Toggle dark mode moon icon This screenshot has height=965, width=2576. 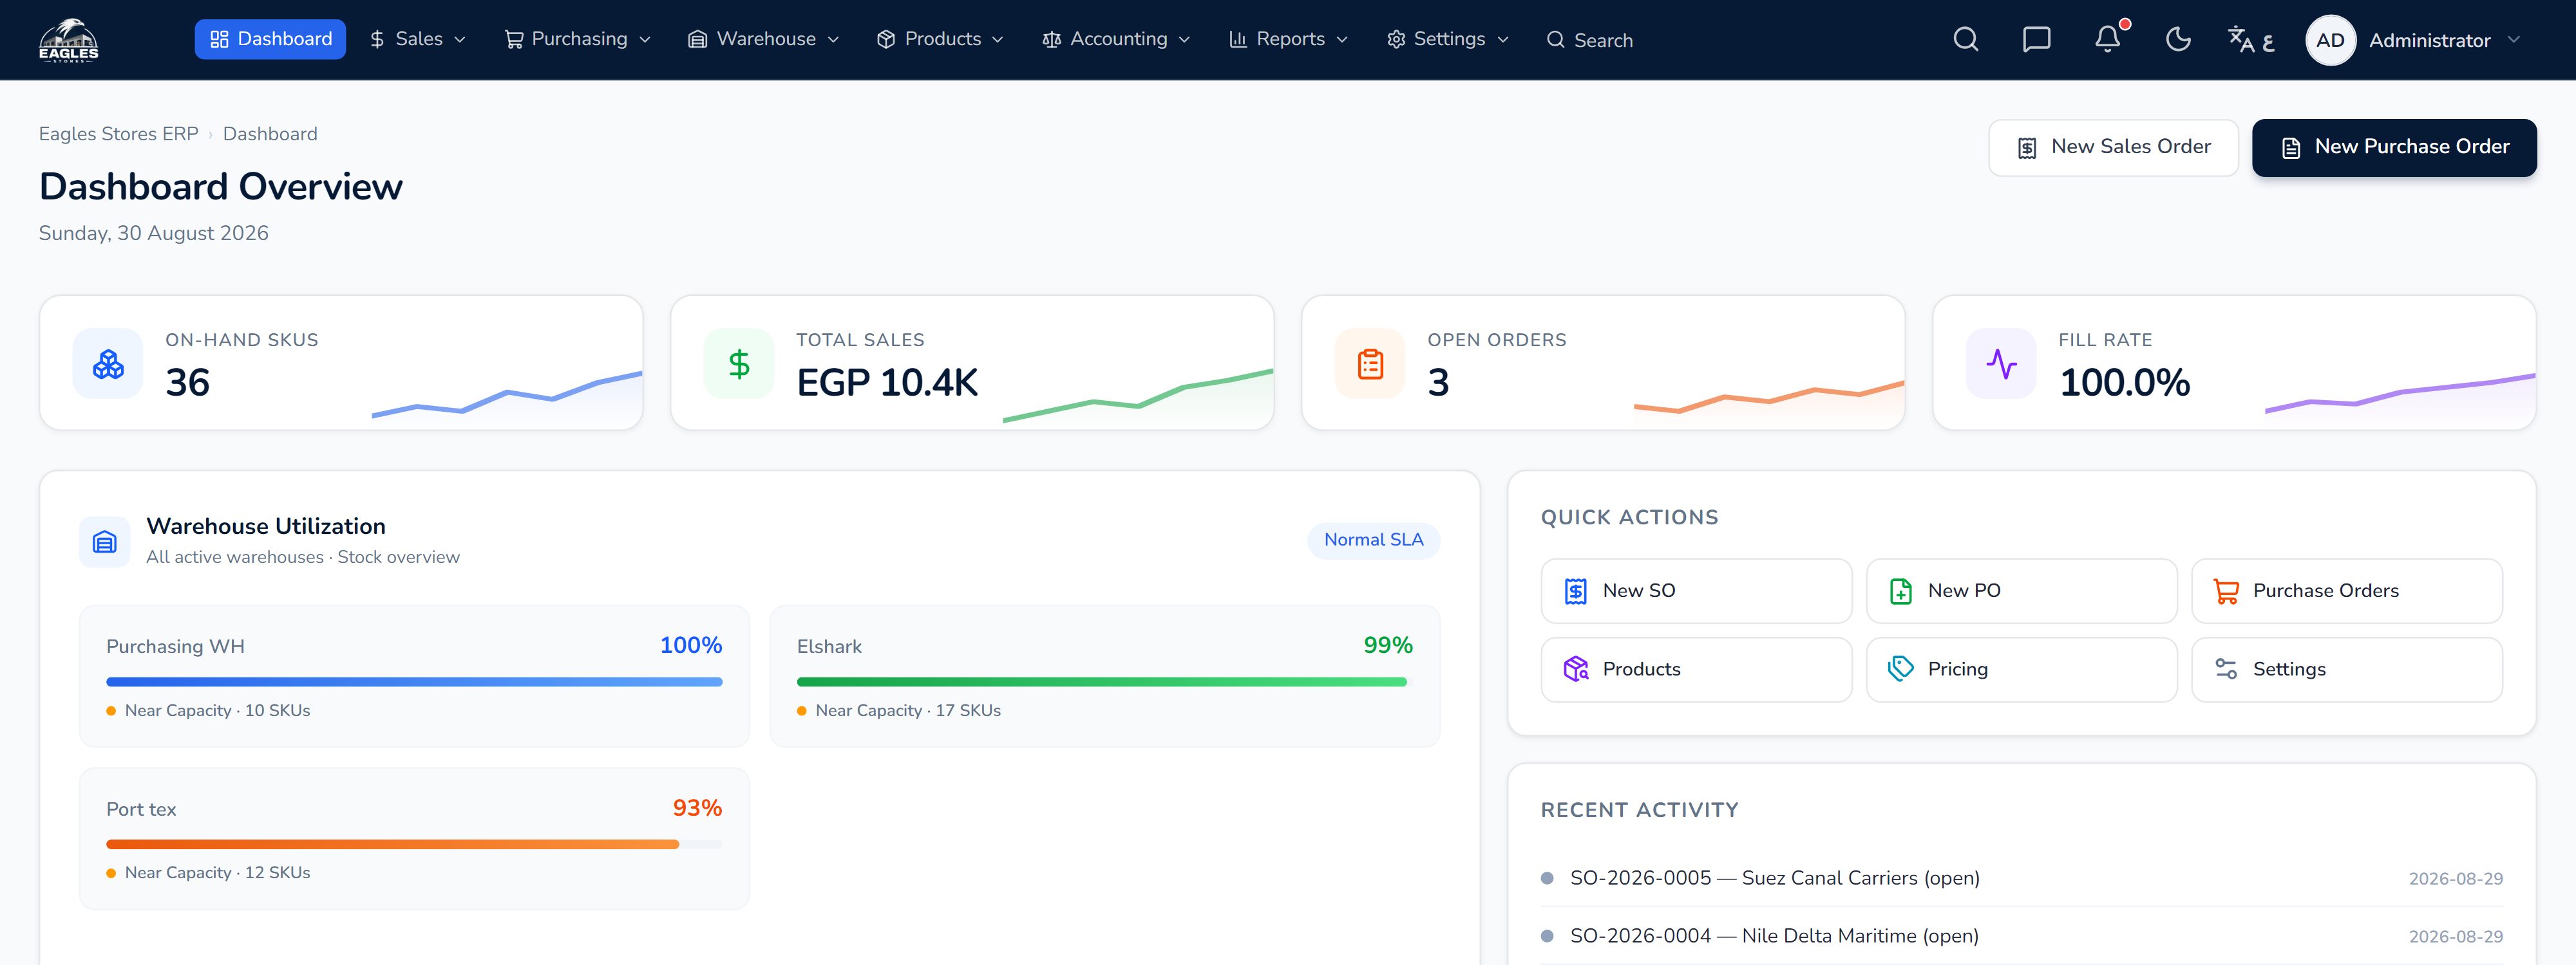click(x=2178, y=40)
